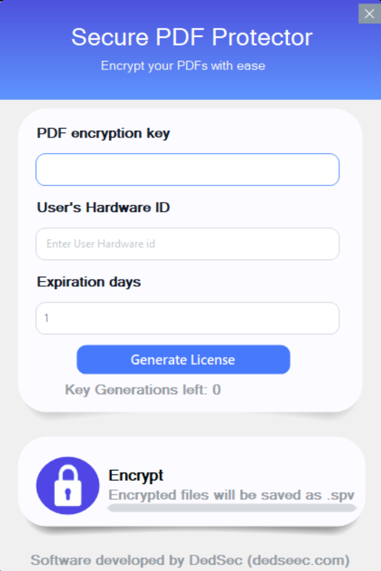The width and height of the screenshot is (381, 571).
Task: Click the encryption progress bar
Action: click(232, 508)
